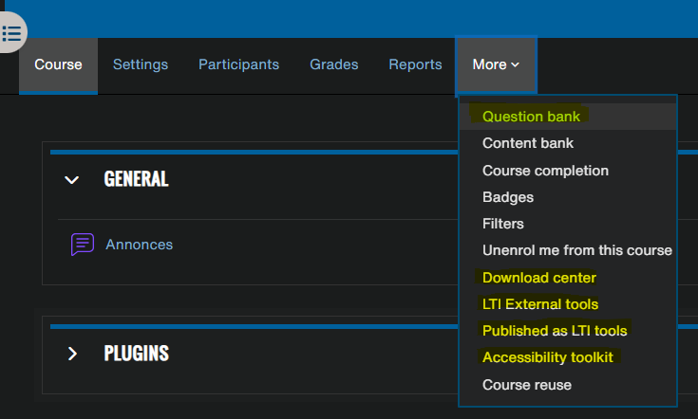
Task: Open the Grades tab
Action: click(334, 64)
